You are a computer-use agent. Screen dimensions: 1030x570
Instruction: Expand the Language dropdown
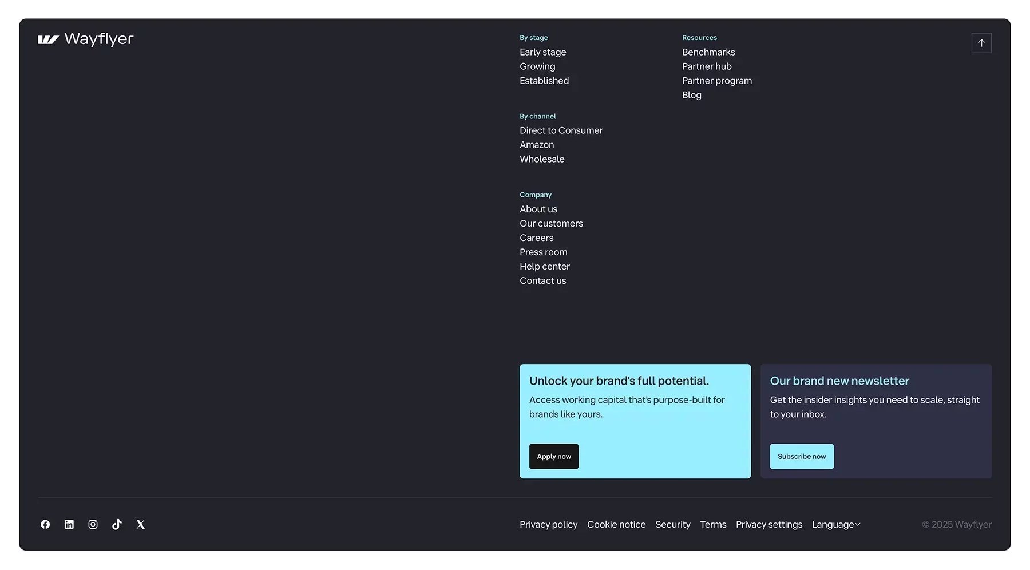coord(836,524)
